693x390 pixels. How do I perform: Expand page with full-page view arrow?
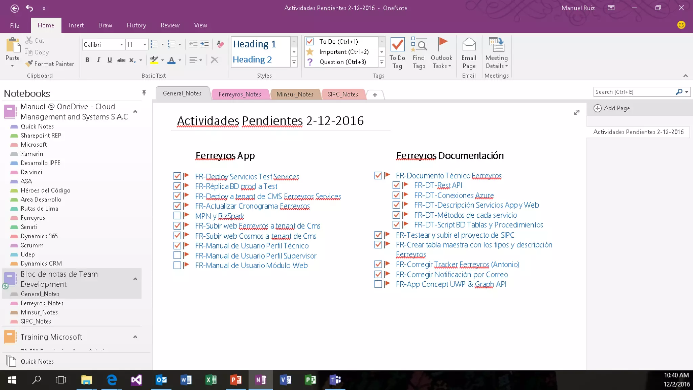pos(577,112)
